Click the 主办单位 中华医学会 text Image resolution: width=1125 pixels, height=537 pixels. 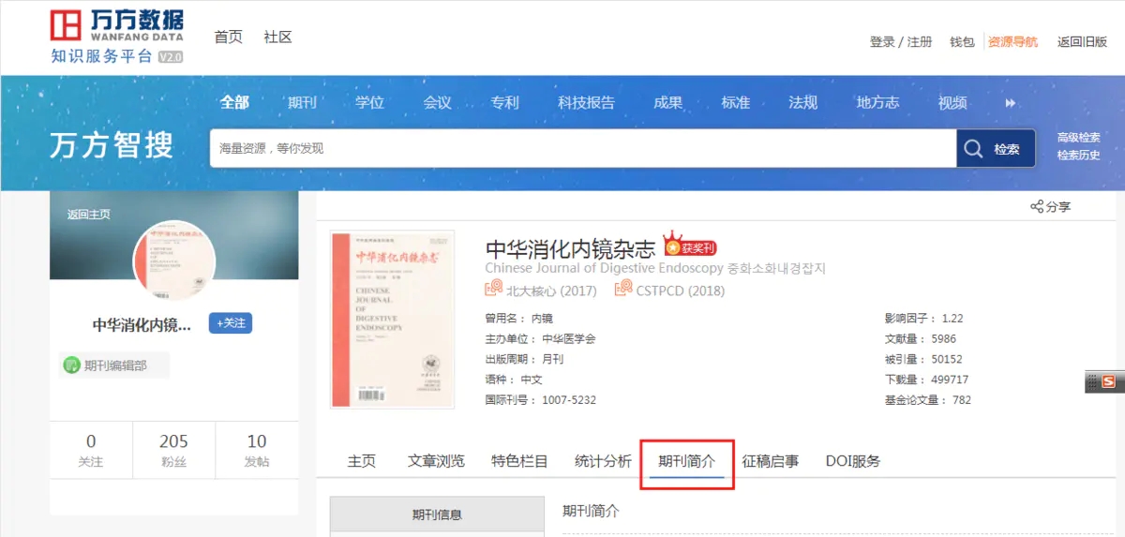click(540, 338)
